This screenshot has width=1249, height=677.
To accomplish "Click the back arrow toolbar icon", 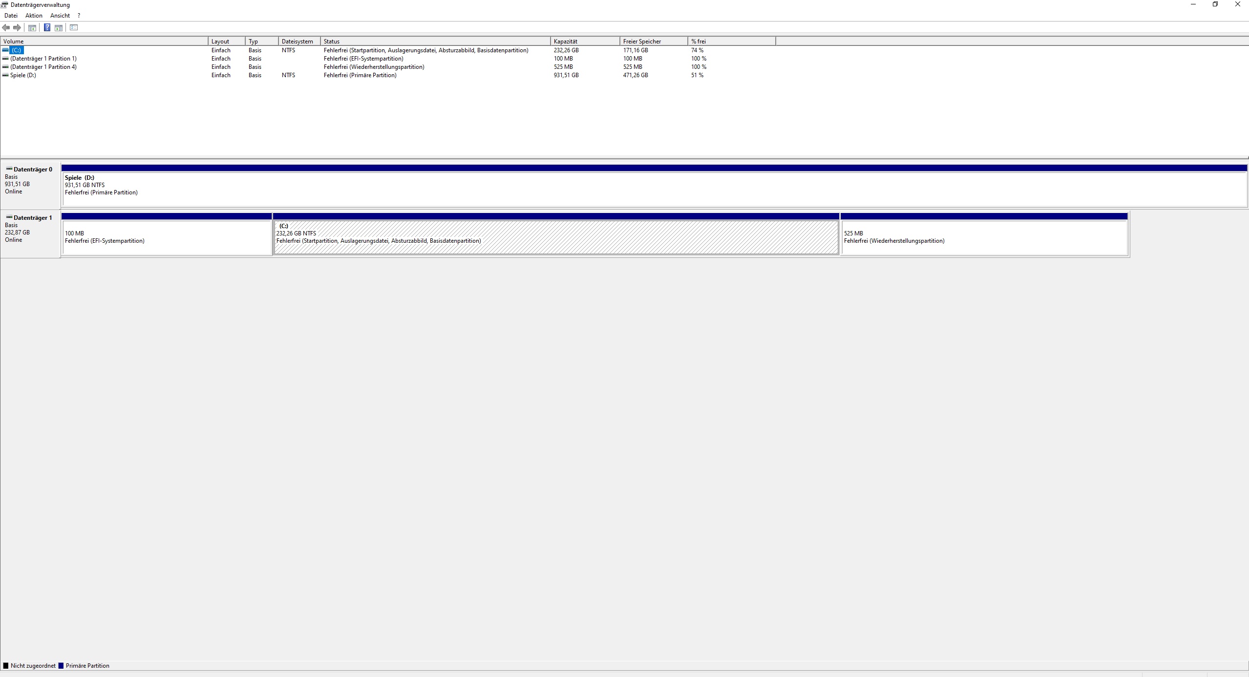I will (6, 28).
